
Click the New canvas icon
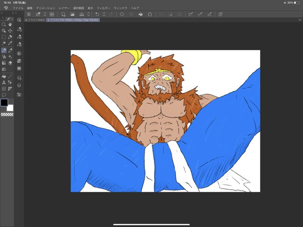click(x=63, y=14)
